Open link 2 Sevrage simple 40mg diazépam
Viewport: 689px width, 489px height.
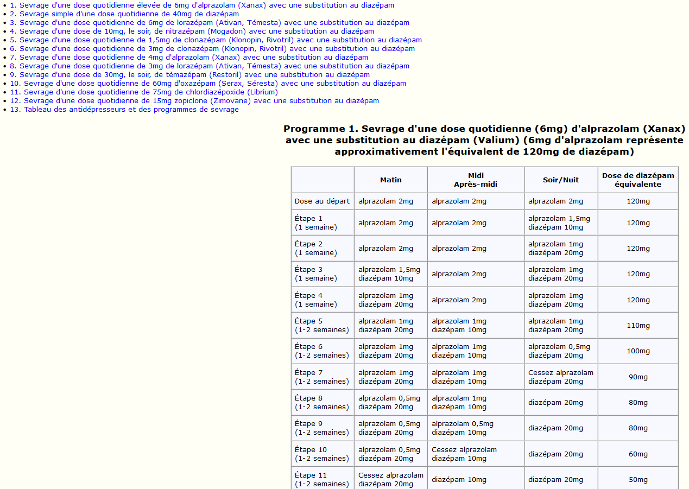click(124, 14)
